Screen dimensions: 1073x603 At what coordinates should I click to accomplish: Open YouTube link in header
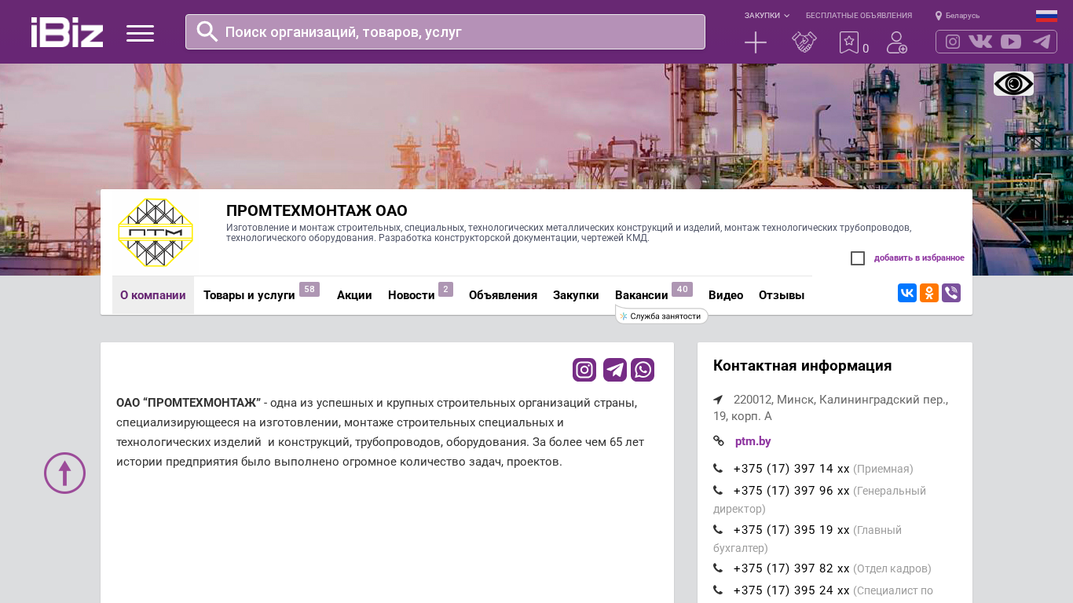pos(1011,42)
